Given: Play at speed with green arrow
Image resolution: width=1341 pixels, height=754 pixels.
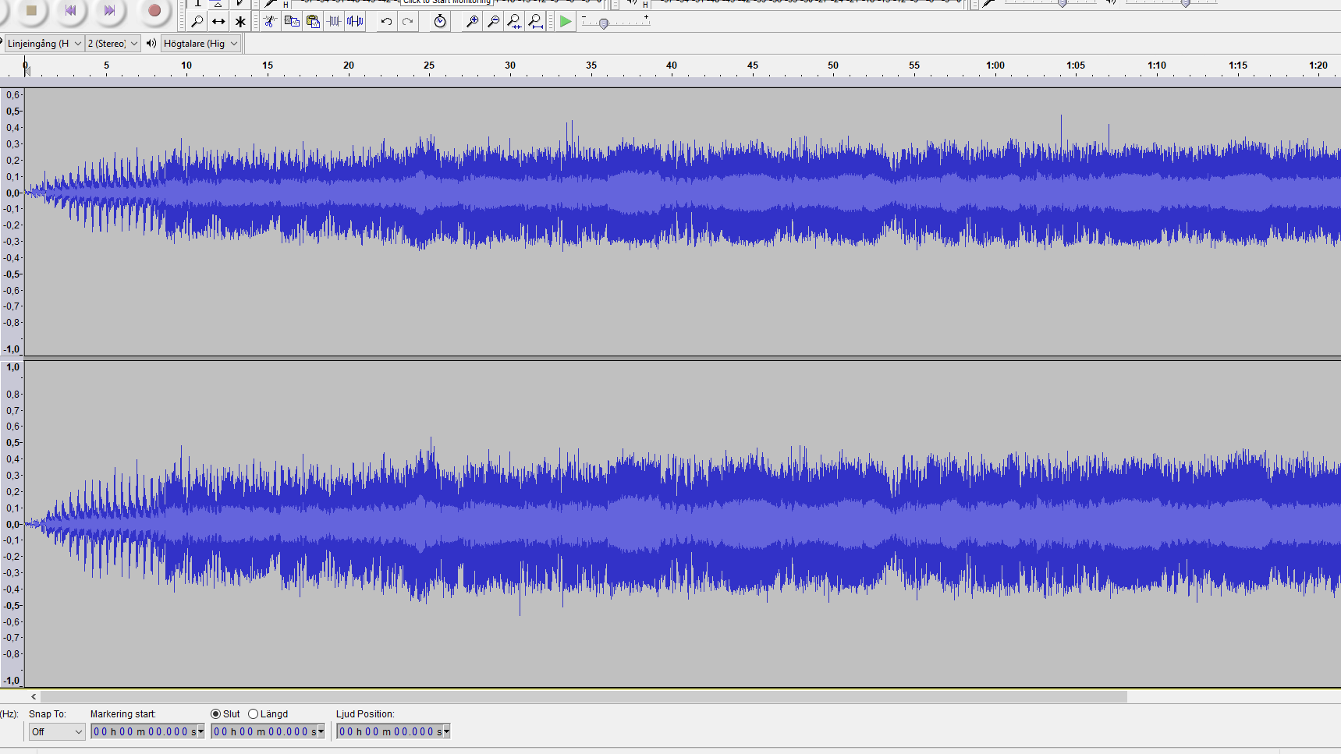Looking at the screenshot, I should [x=566, y=22].
